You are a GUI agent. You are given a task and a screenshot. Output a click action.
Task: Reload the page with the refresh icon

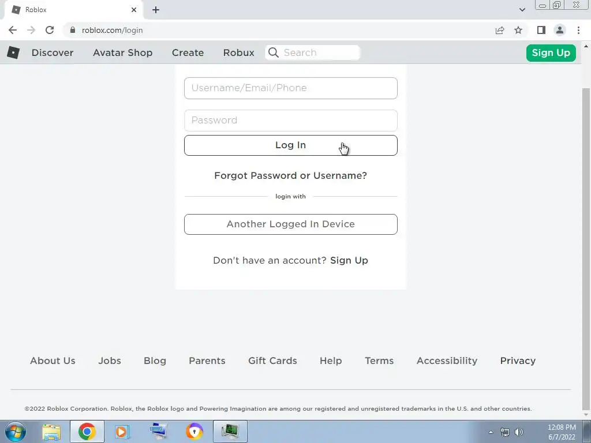pos(50,30)
